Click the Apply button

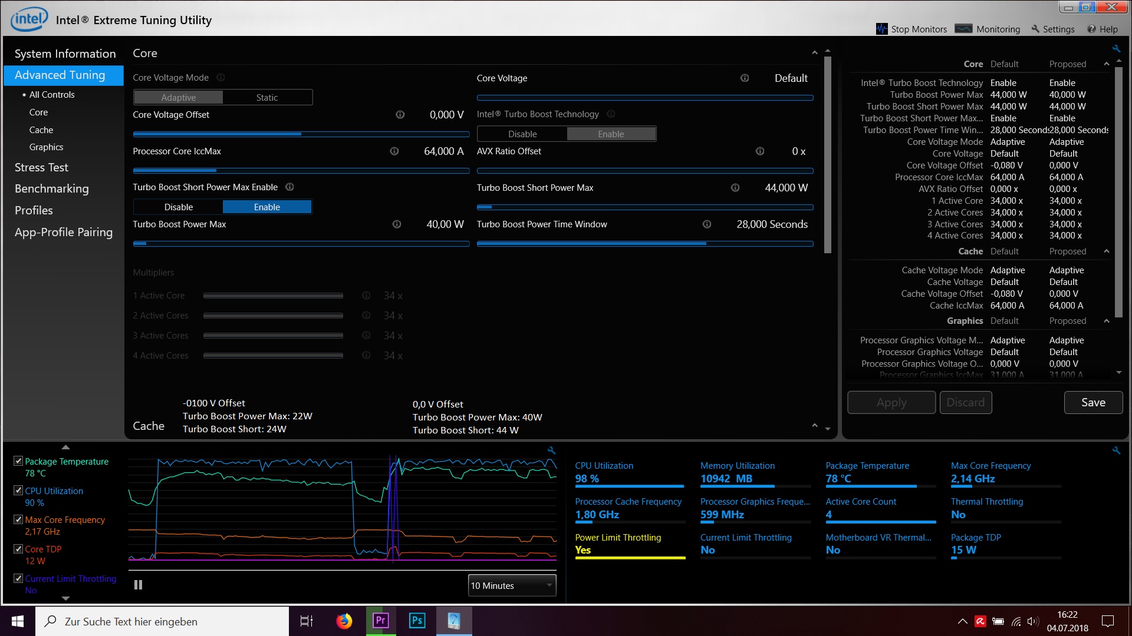coord(891,402)
